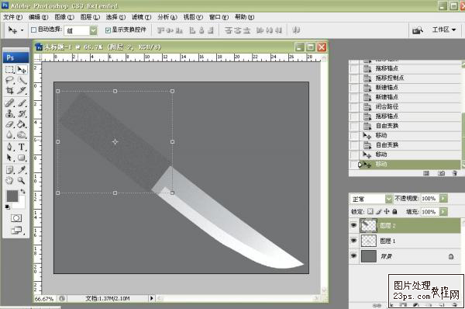Click the foreground color swatch

(12, 196)
